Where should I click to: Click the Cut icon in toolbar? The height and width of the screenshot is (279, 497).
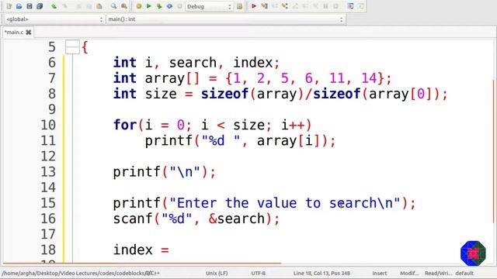tap(79, 6)
